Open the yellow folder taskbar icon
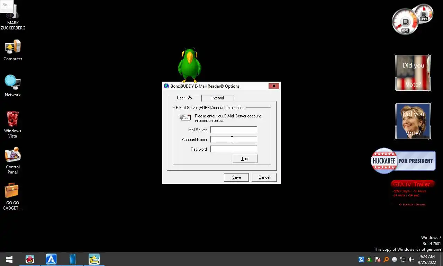The image size is (443, 266). (94, 259)
